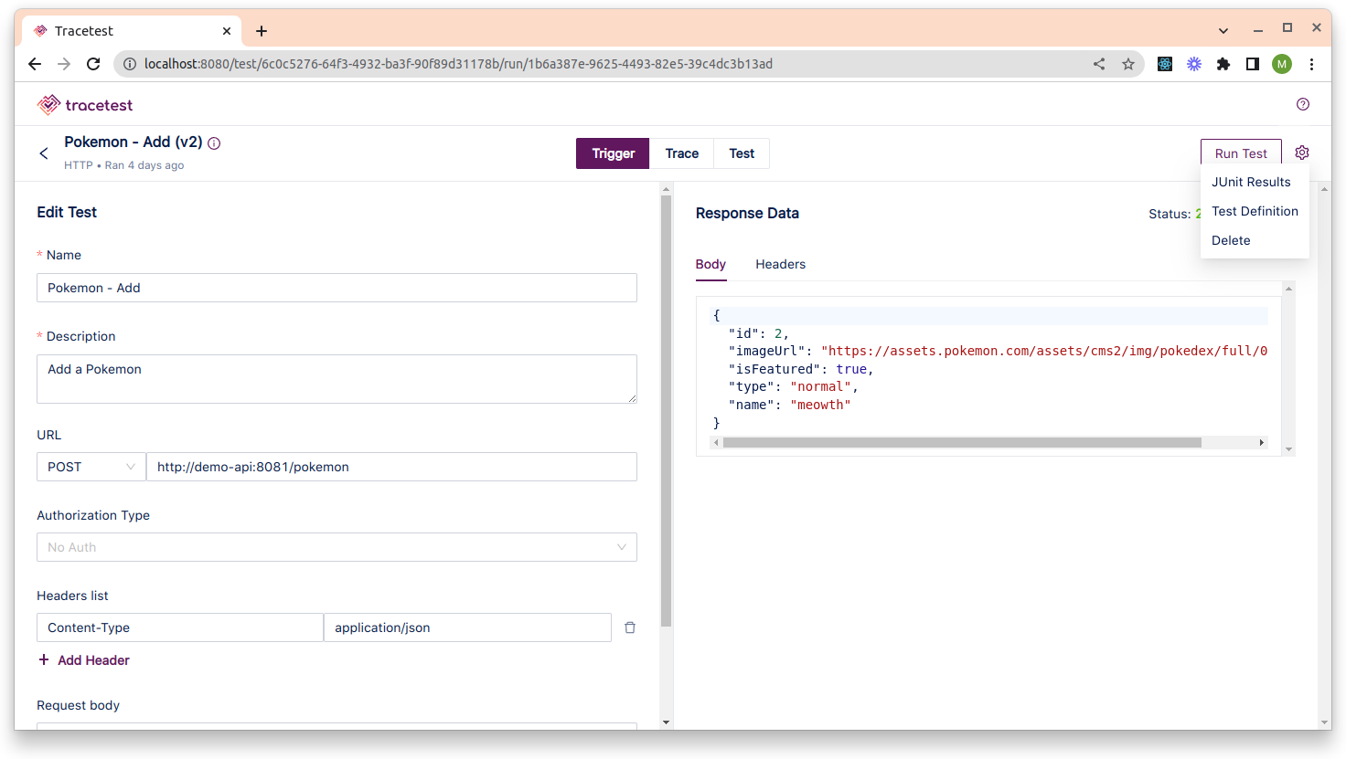
Task: Open the profile avatar M
Action: [x=1282, y=64]
